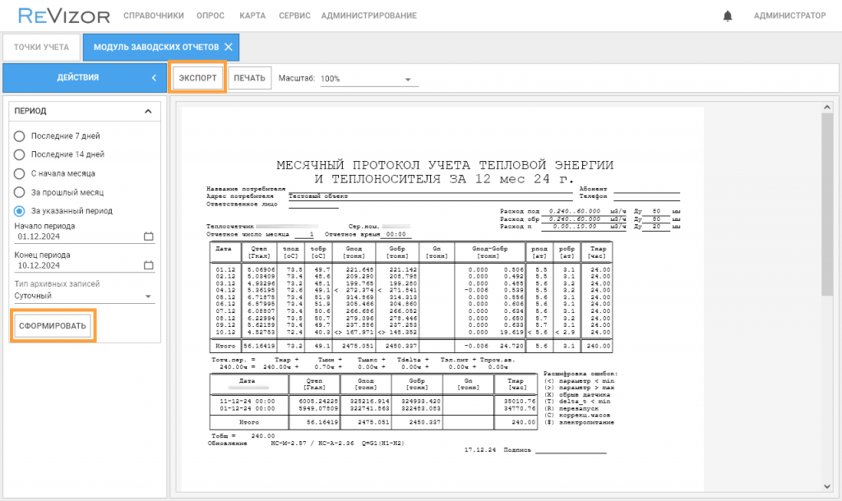842x501 pixels.
Task: Click Расшифровка ошибок legend heading
Action: tap(581, 374)
